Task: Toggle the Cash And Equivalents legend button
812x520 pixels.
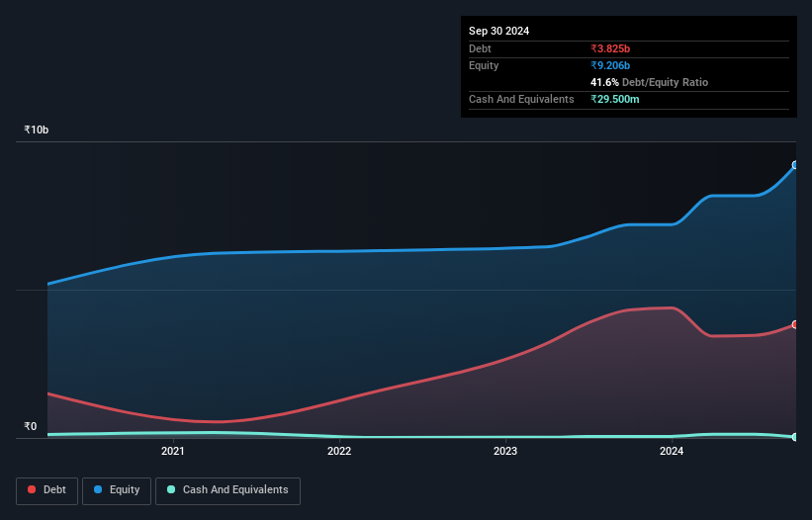Action: (x=227, y=490)
